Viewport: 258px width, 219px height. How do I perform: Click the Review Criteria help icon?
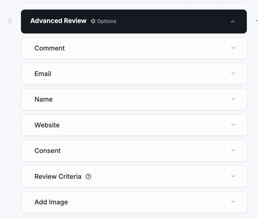88,177
